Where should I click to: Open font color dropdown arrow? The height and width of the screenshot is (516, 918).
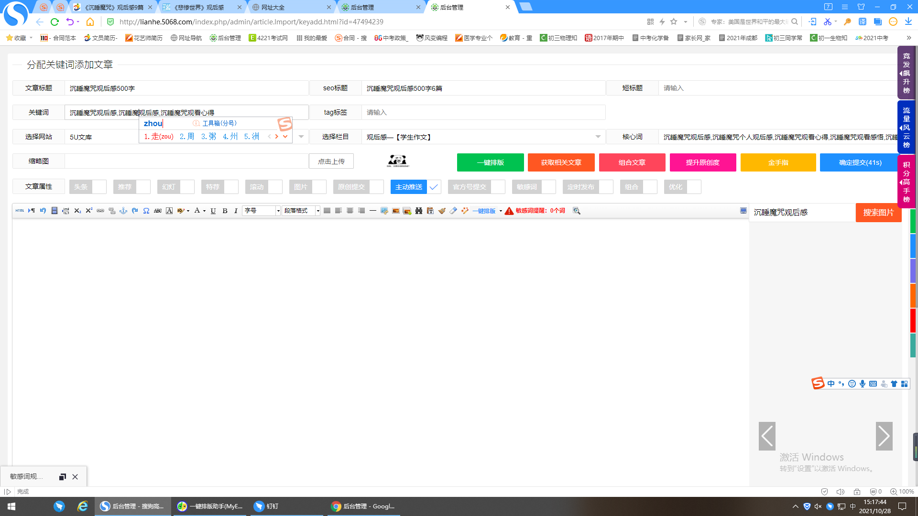coord(204,211)
